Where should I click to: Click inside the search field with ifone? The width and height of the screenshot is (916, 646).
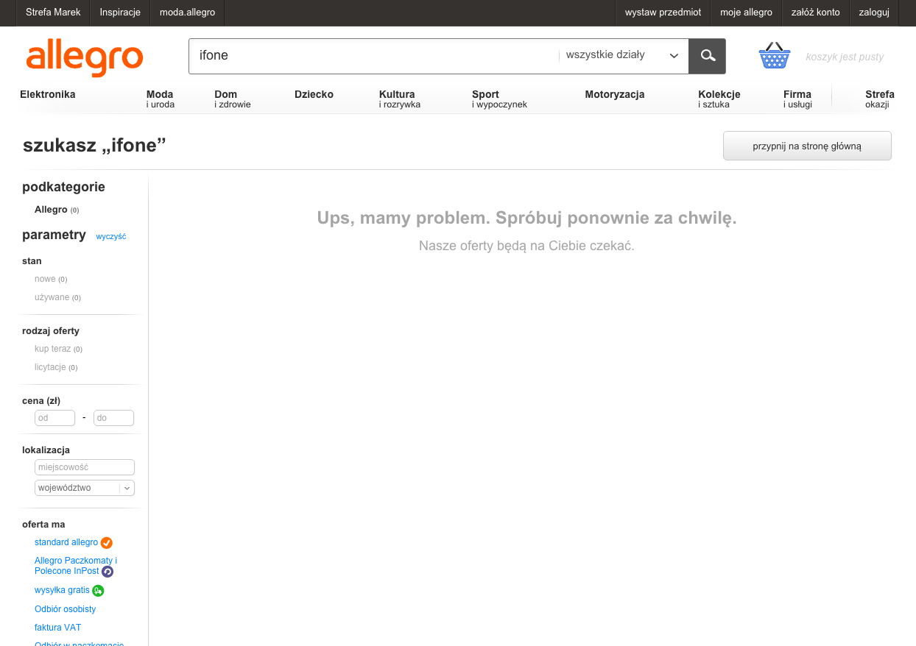(374, 56)
